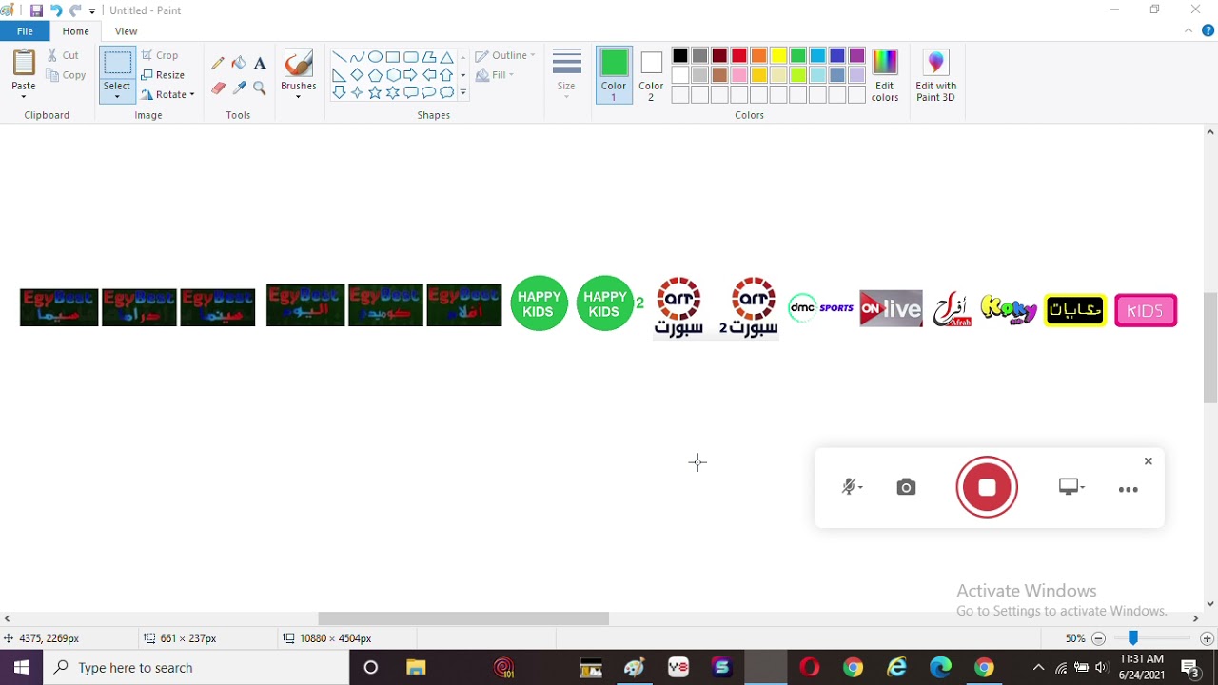
Task: Choose the Rounded rectangle callout shape
Action: 410,92
